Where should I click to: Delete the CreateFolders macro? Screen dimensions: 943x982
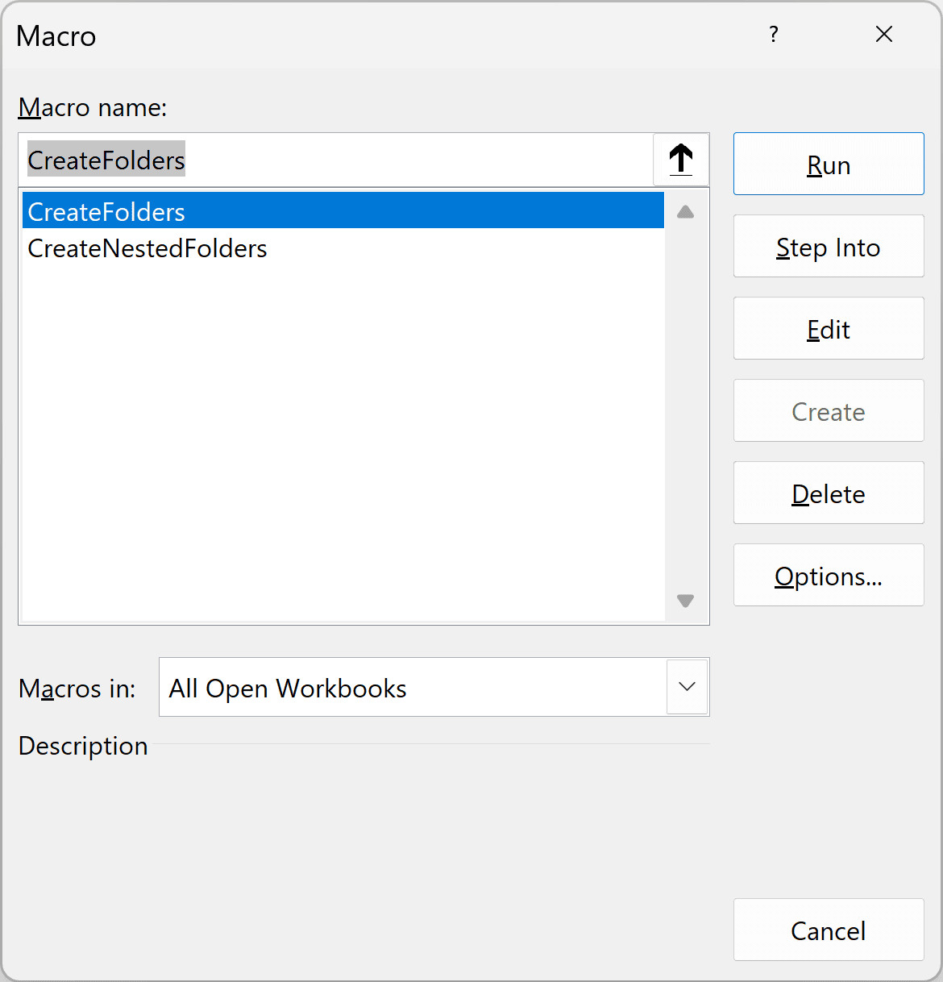[x=828, y=493]
